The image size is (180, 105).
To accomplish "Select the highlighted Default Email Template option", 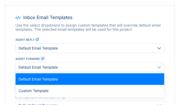I will (x=90, y=79).
